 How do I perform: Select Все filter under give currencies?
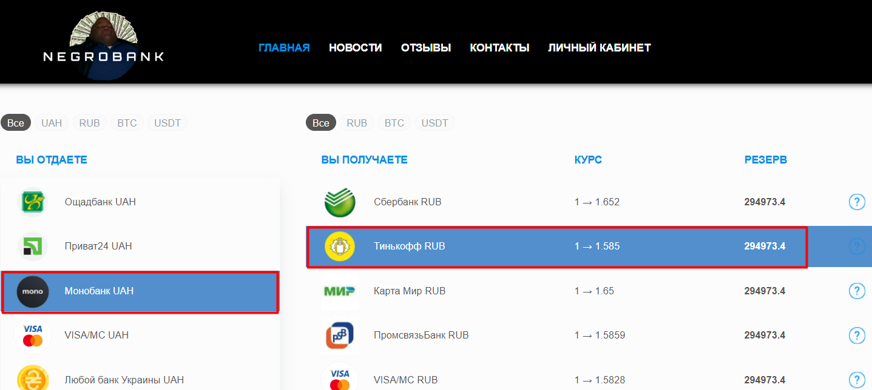[16, 123]
